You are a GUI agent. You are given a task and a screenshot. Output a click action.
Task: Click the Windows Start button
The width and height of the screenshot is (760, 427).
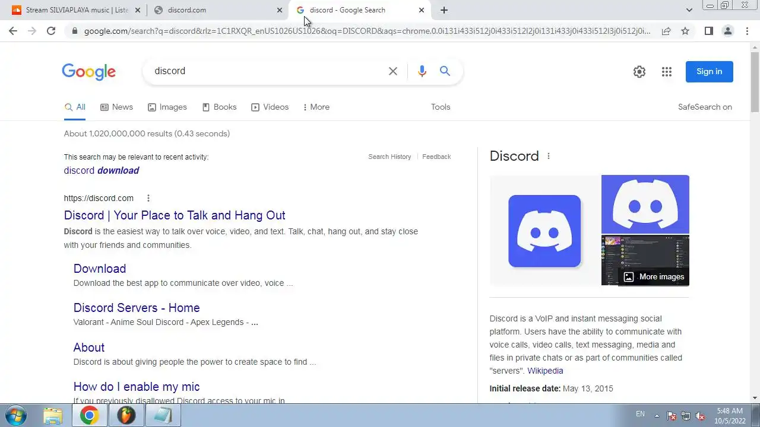coord(15,415)
